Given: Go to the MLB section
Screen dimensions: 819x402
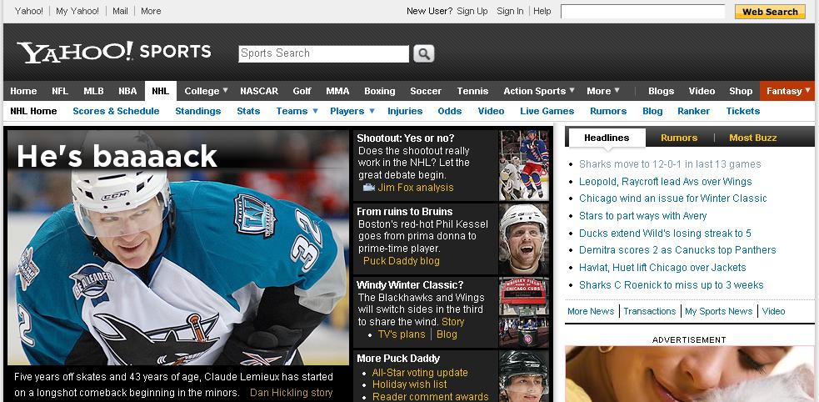Looking at the screenshot, I should click(93, 91).
